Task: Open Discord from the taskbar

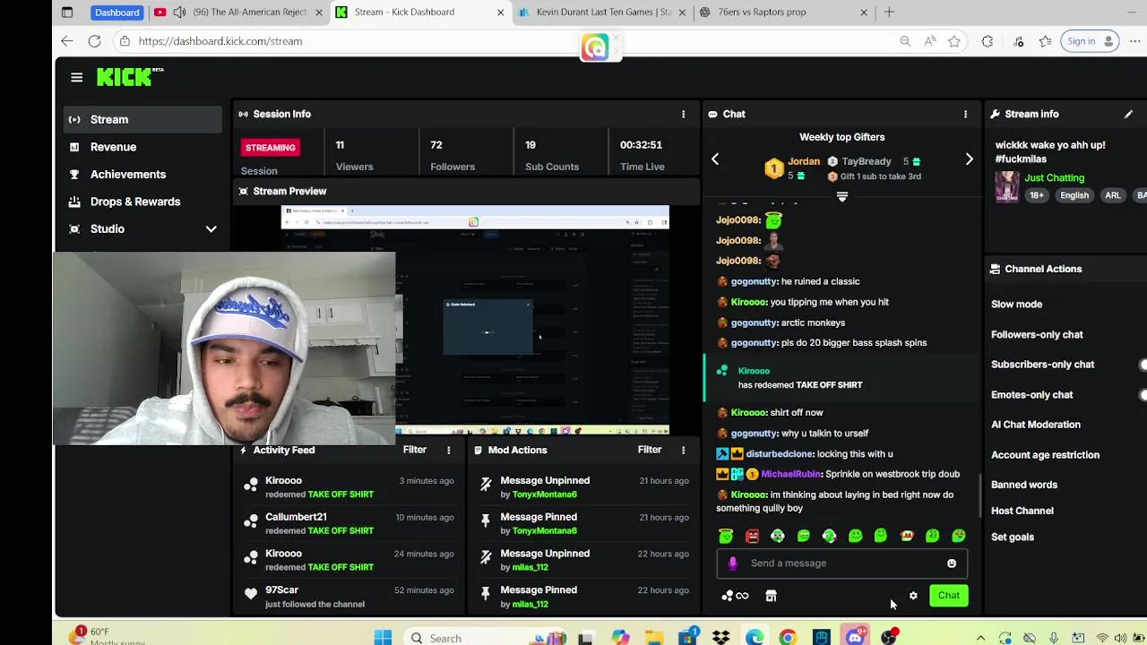Action: pos(855,637)
